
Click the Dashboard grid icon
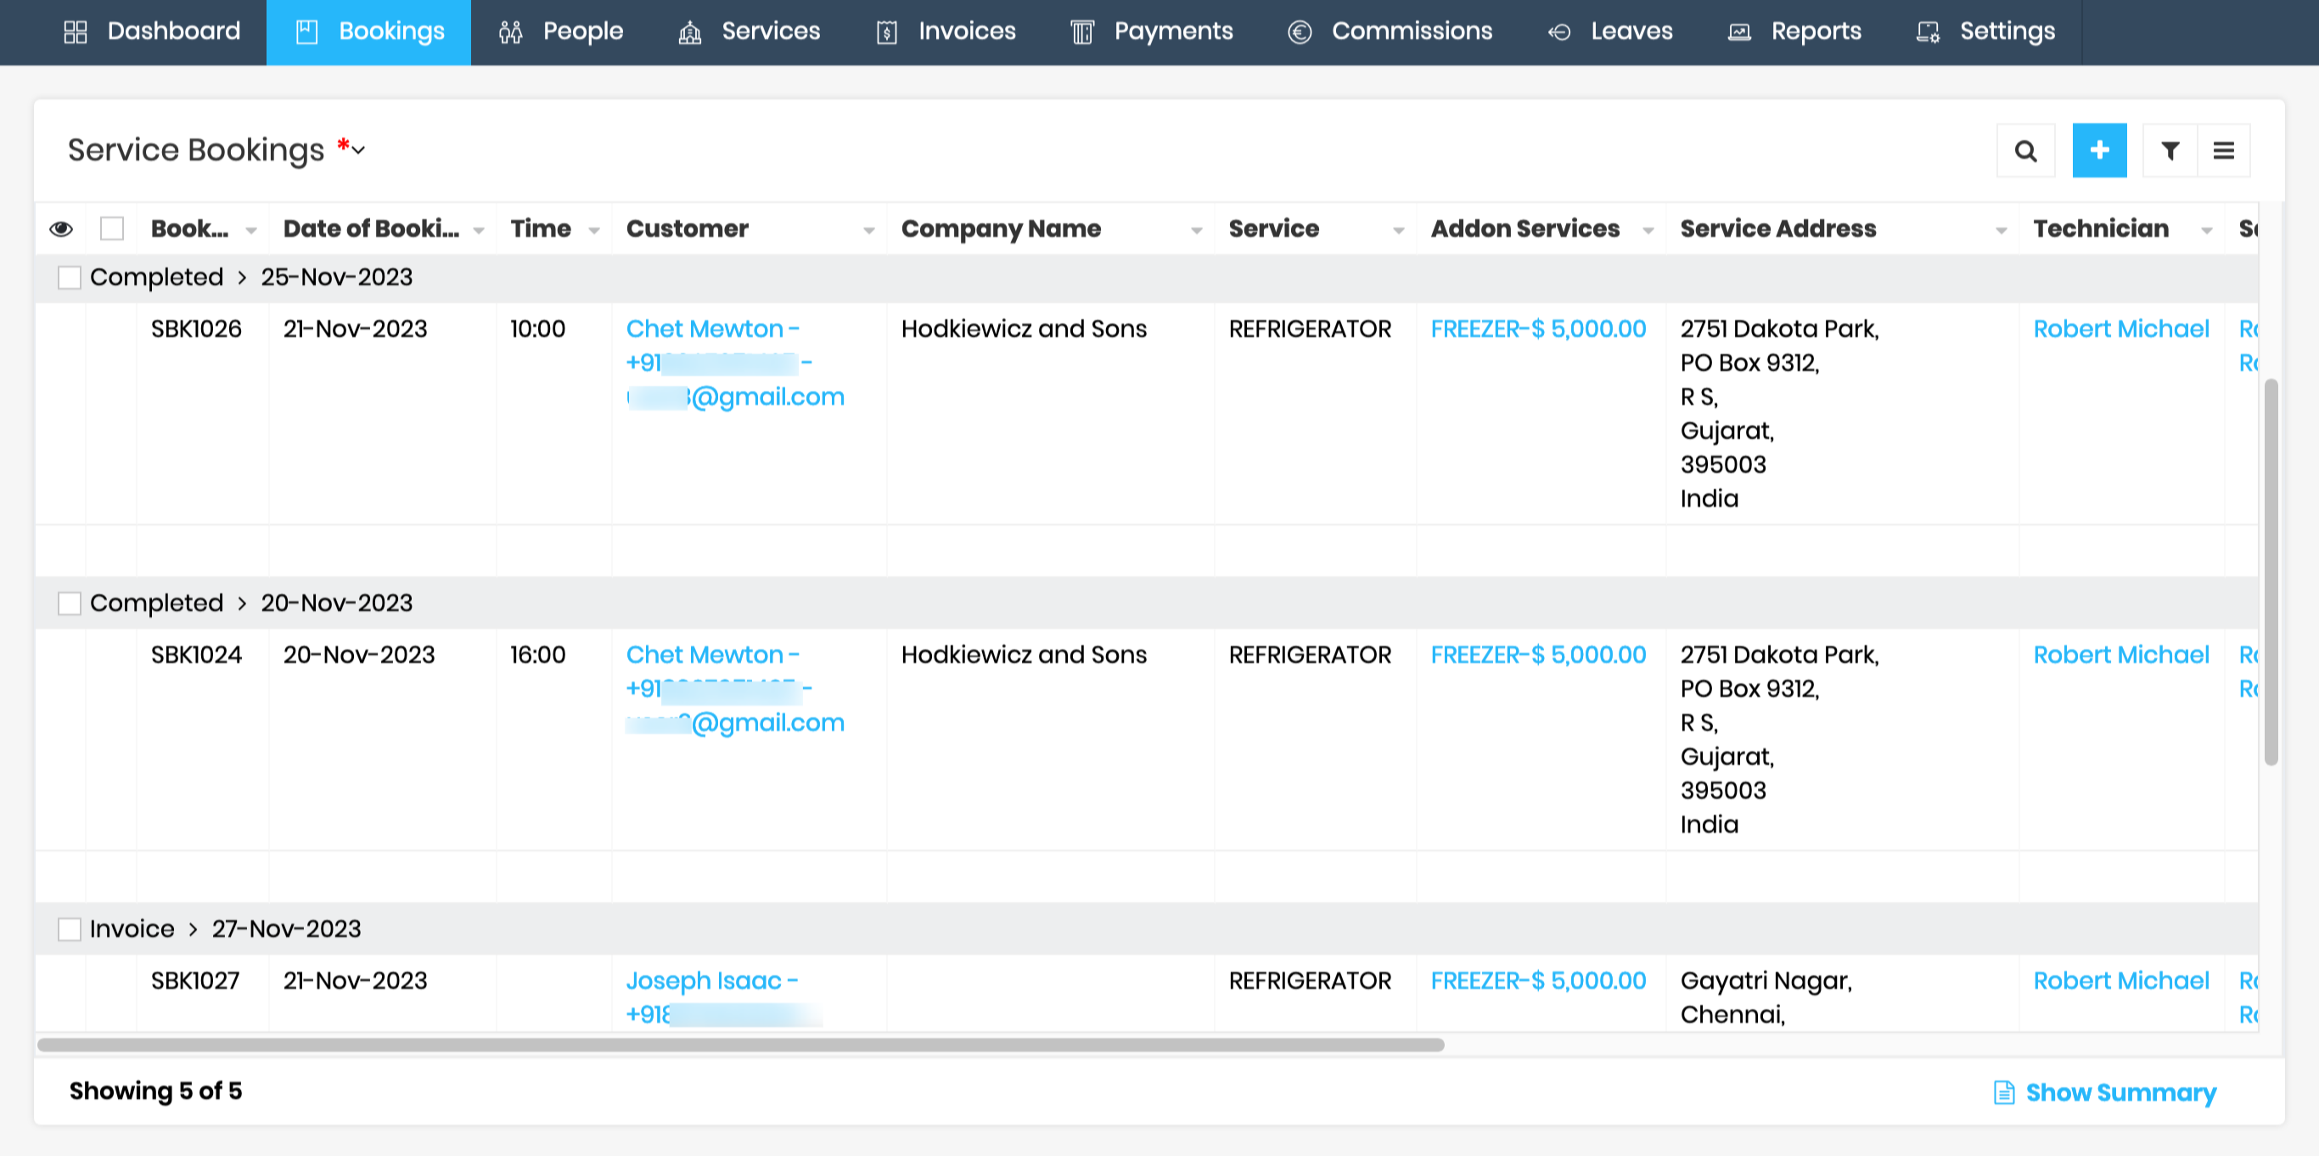pos(76,31)
